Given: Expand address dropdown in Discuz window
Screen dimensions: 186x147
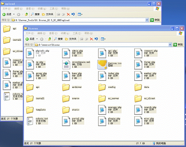Looking at the screenshot, I should pos(170,44).
